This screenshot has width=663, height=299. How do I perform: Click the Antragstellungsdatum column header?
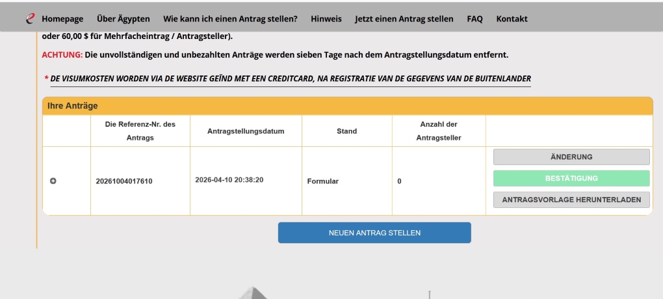pyautogui.click(x=246, y=131)
